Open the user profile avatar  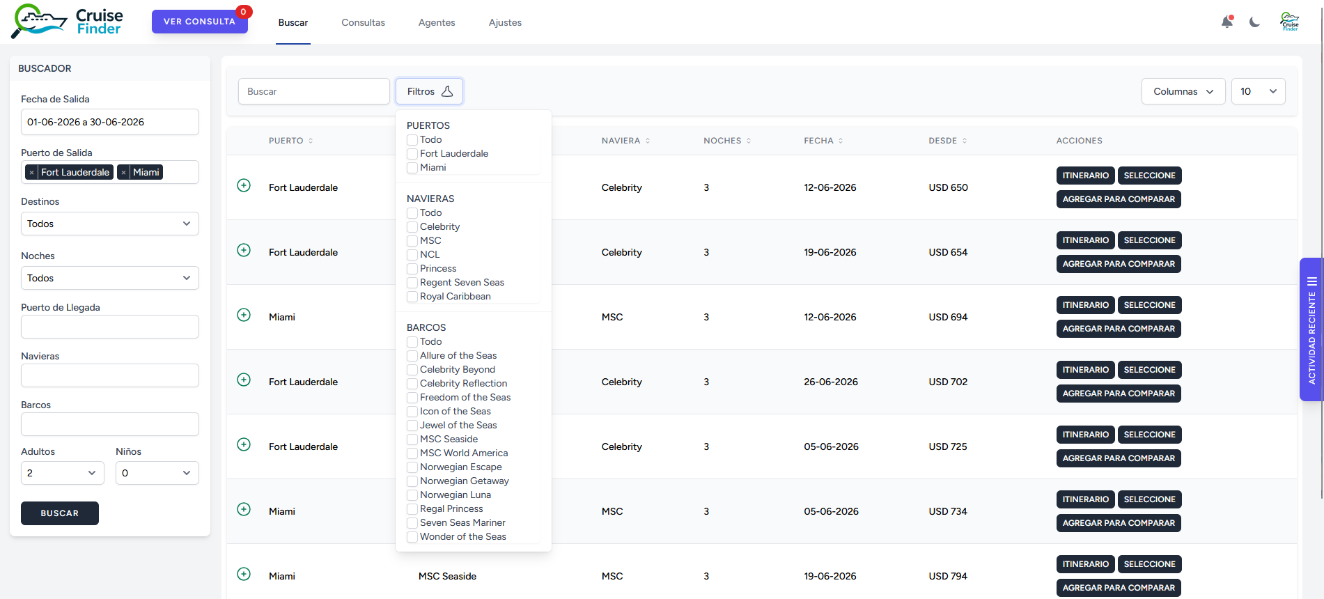click(x=1289, y=22)
